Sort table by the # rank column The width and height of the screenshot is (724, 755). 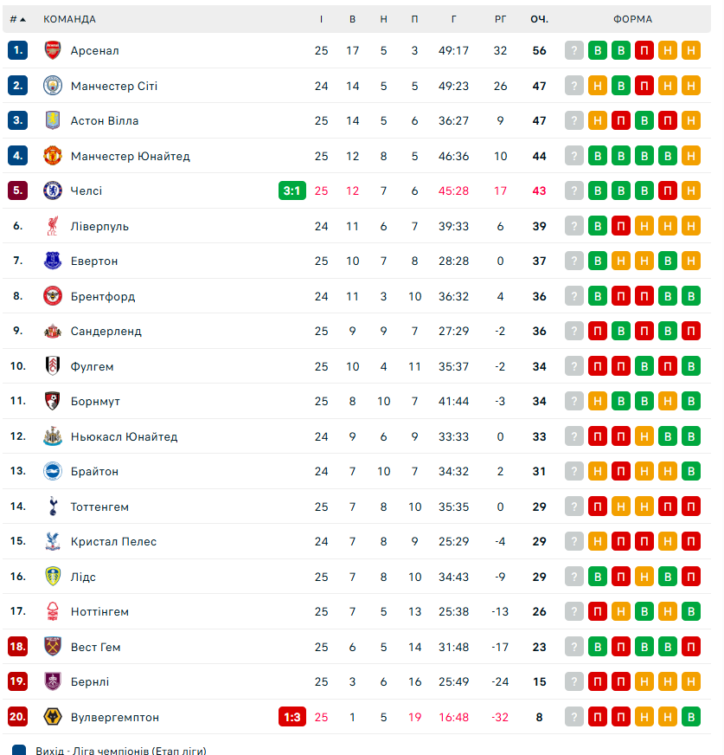(x=17, y=19)
